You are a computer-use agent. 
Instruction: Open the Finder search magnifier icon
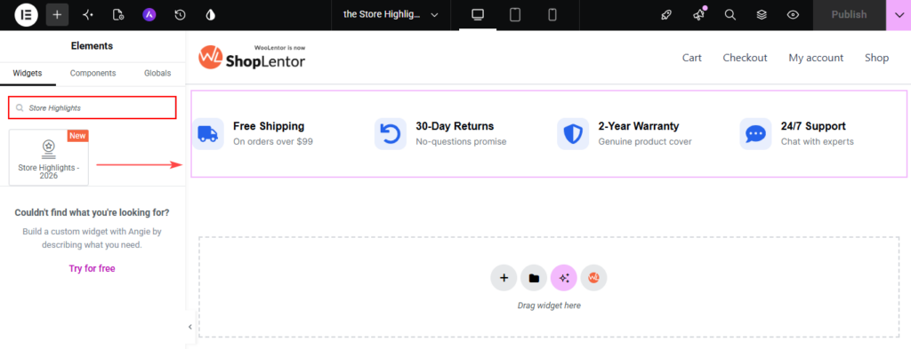click(x=730, y=15)
